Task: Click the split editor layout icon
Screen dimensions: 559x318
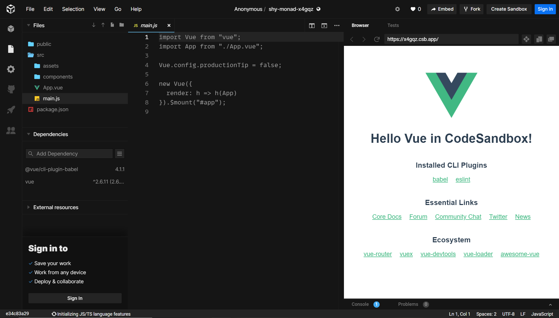Action: [x=312, y=25]
